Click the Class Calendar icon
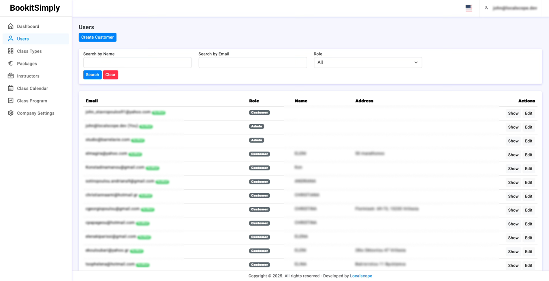The image size is (549, 281). click(x=11, y=88)
